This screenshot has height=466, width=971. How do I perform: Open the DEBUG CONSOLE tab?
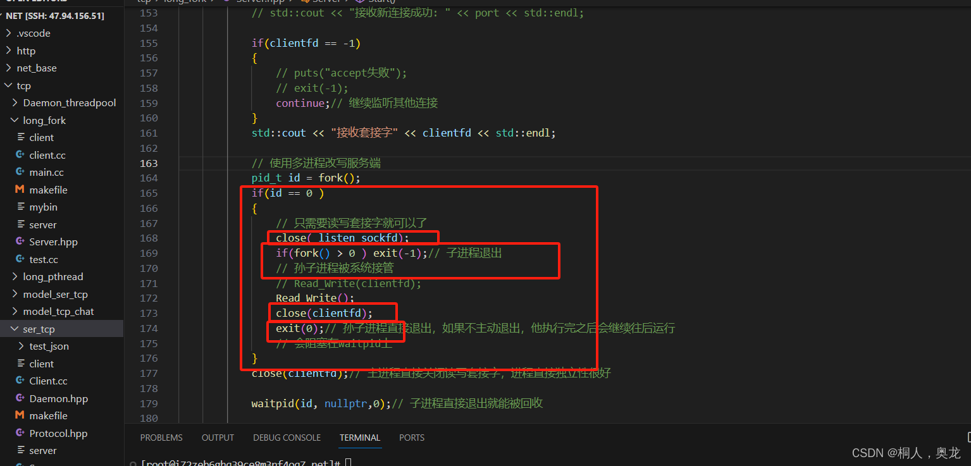[x=287, y=438]
